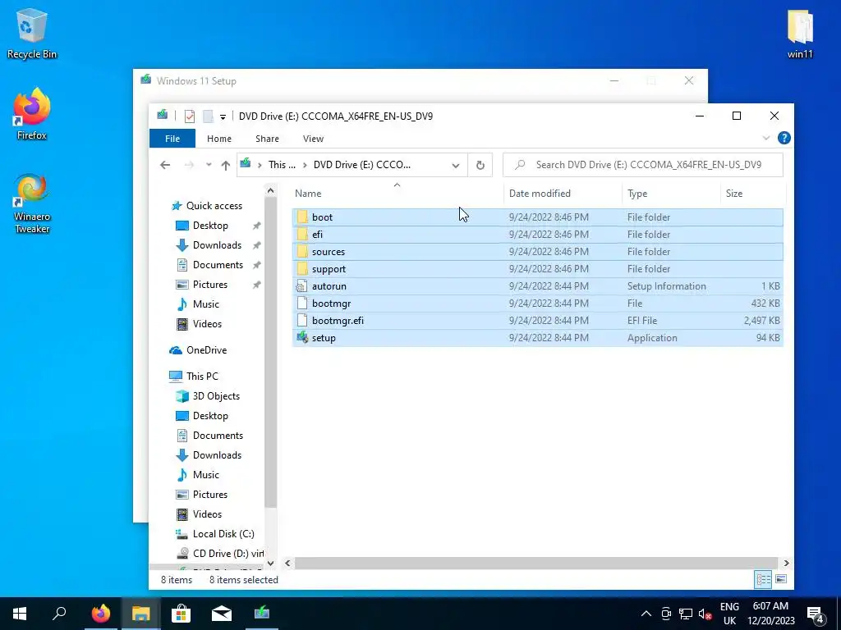Launch Firefox from the desktop shortcut

32,113
